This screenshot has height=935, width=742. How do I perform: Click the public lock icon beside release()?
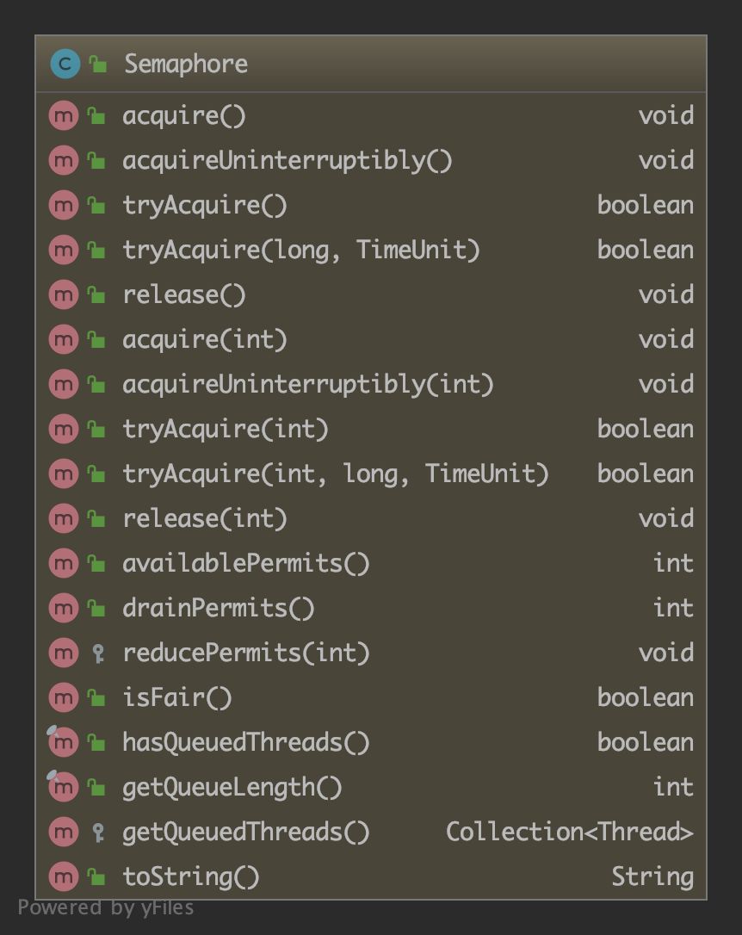[x=97, y=294]
